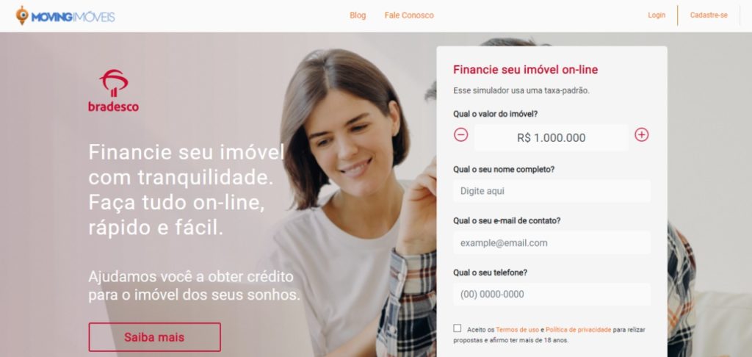This screenshot has width=752, height=357.
Task: Open the Blog menu item
Action: 358,15
